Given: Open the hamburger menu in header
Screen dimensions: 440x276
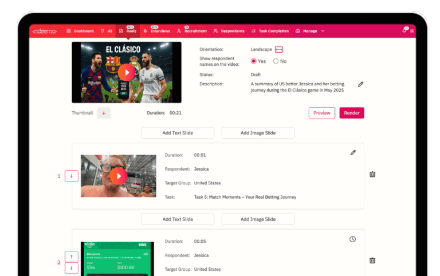Looking at the screenshot, I should pos(412,31).
